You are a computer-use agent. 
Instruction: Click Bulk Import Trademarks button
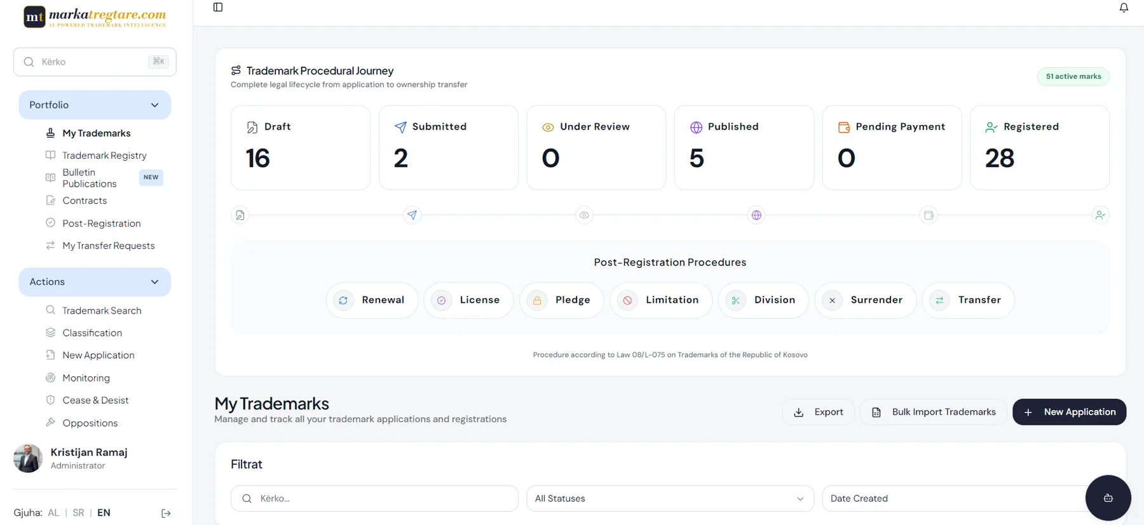tap(933, 412)
